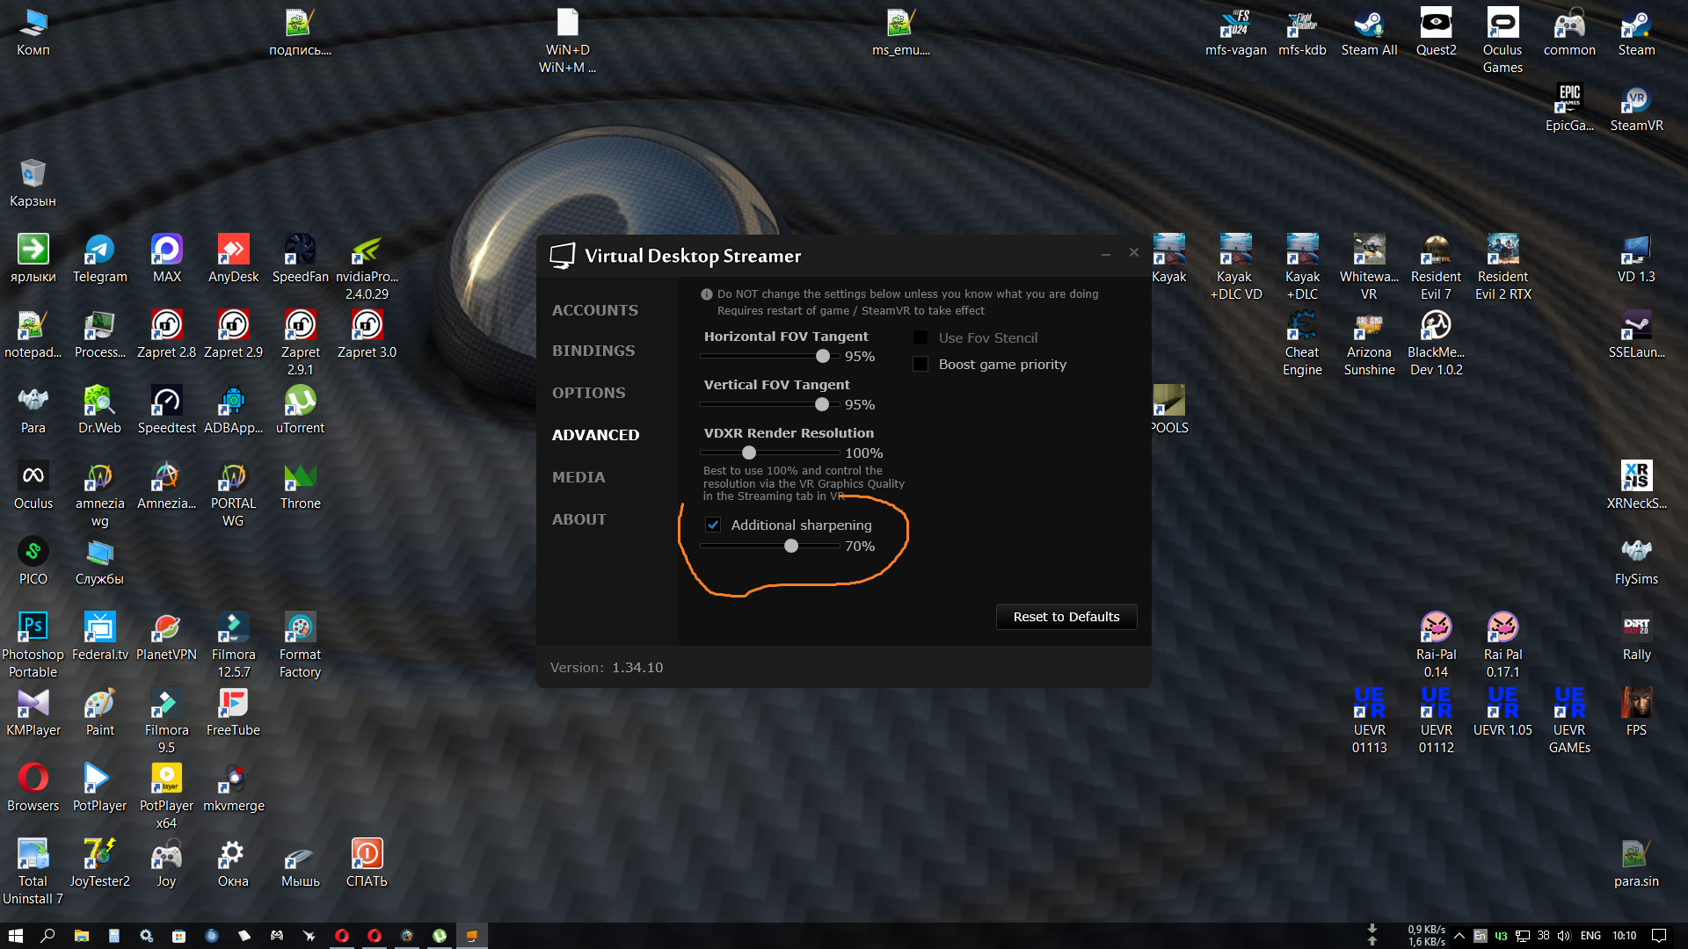The image size is (1688, 949).
Task: Open the Oculus desktop shortcut
Action: [33, 477]
